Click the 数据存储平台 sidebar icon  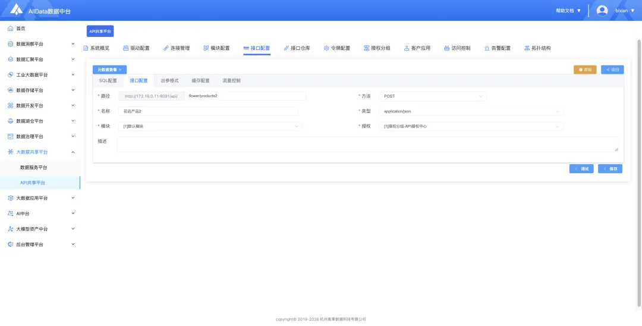pos(11,90)
